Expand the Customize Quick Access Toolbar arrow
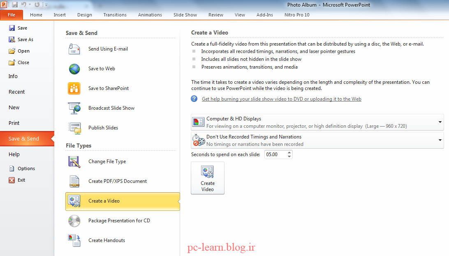Image resolution: width=449 pixels, height=256 pixels. (x=46, y=5)
